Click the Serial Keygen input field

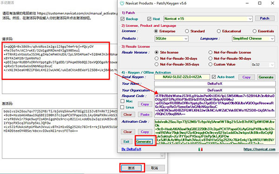182,77
